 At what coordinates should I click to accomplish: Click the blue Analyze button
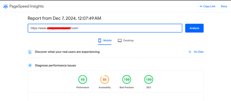pyautogui.click(x=194, y=28)
